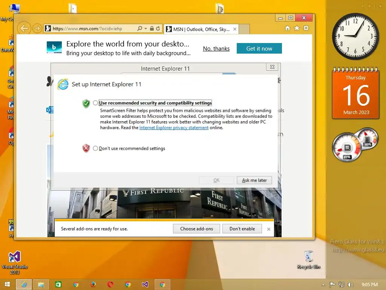Click the Internet Explorer logo in setup dialog
The image size is (386, 290).
(63, 84)
